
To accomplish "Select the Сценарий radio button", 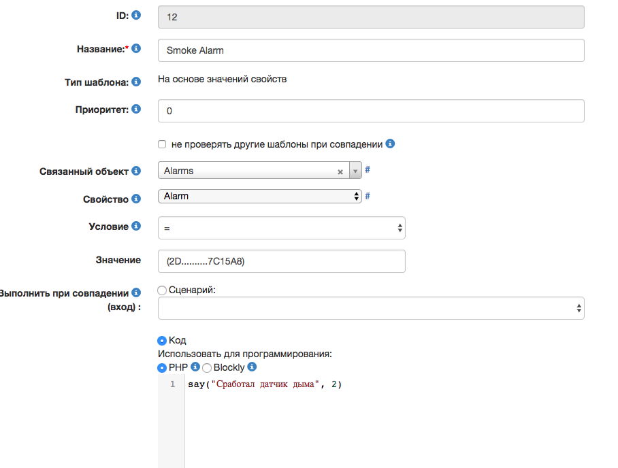I will coord(162,290).
